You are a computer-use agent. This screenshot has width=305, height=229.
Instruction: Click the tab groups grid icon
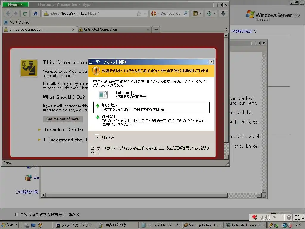pos(226,30)
